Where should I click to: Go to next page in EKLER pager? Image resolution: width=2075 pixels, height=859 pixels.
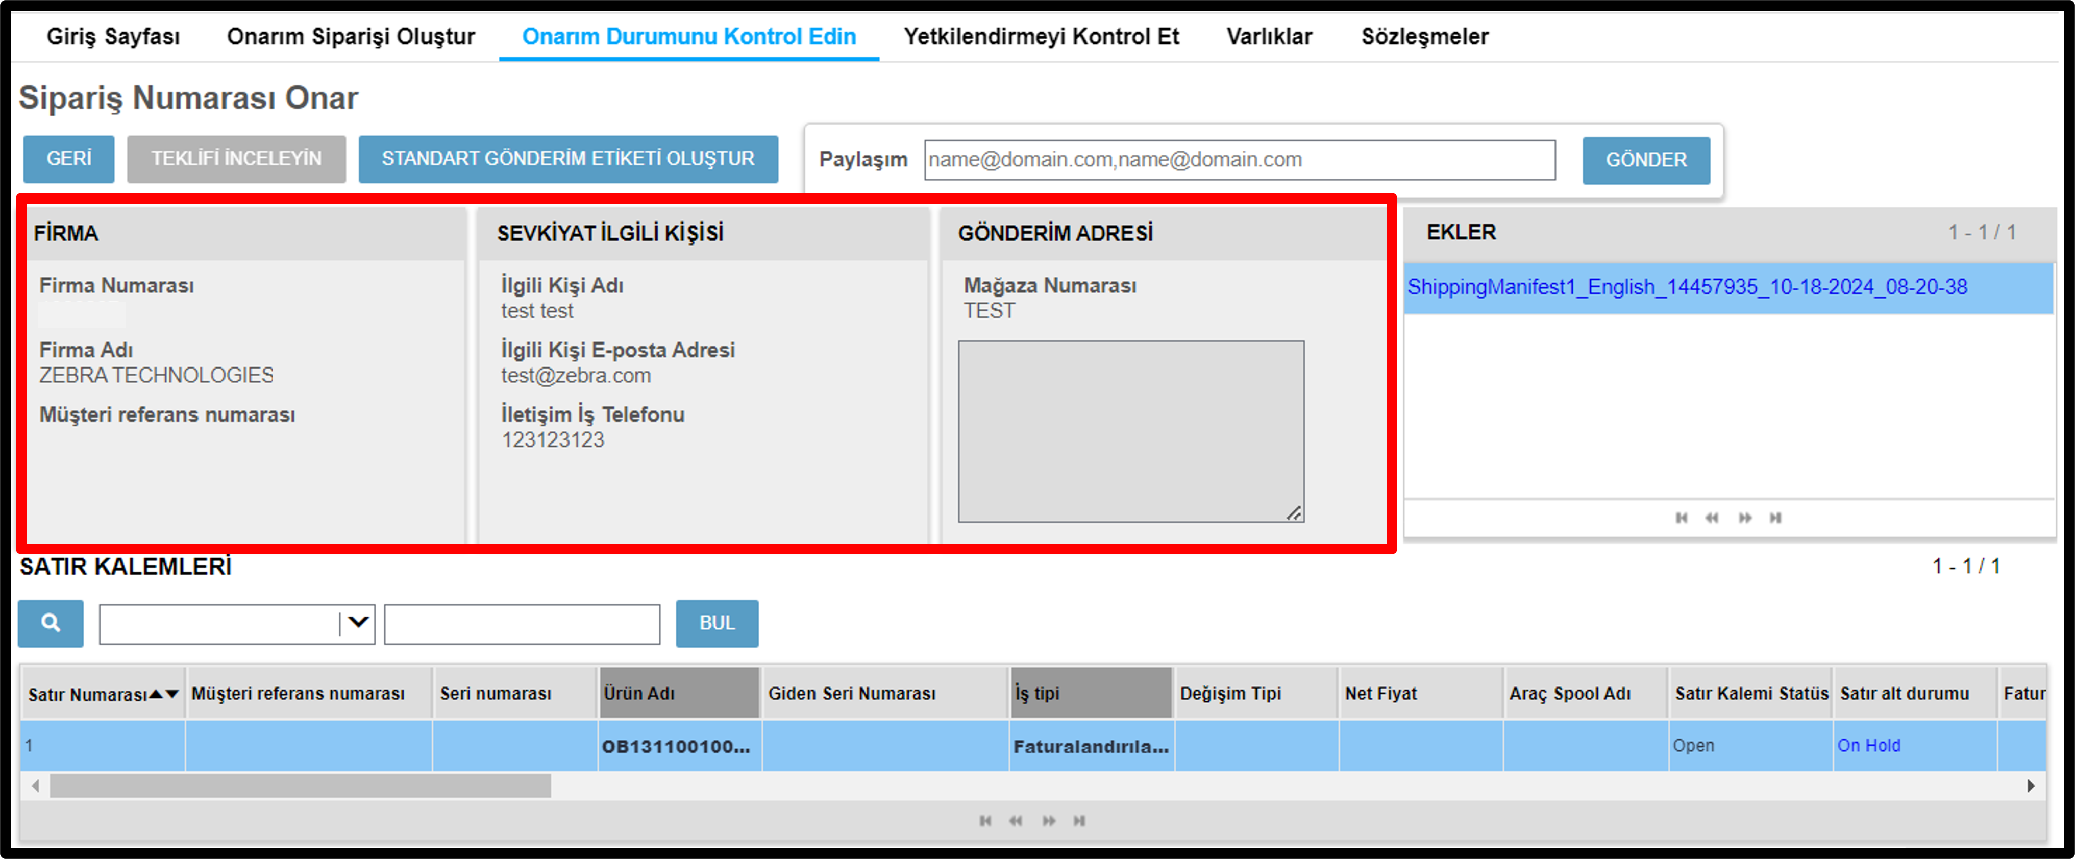[x=1745, y=518]
